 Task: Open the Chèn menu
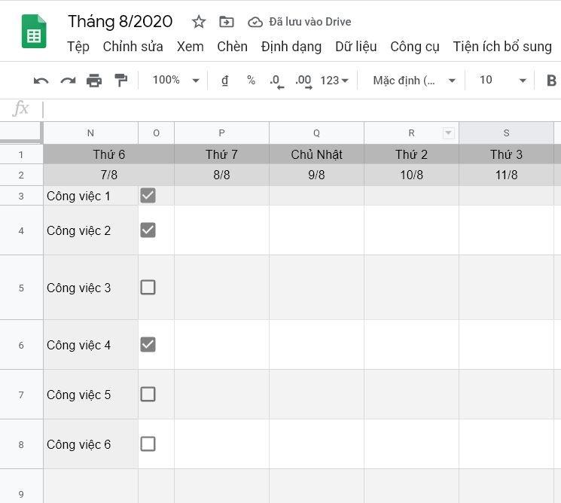click(232, 47)
